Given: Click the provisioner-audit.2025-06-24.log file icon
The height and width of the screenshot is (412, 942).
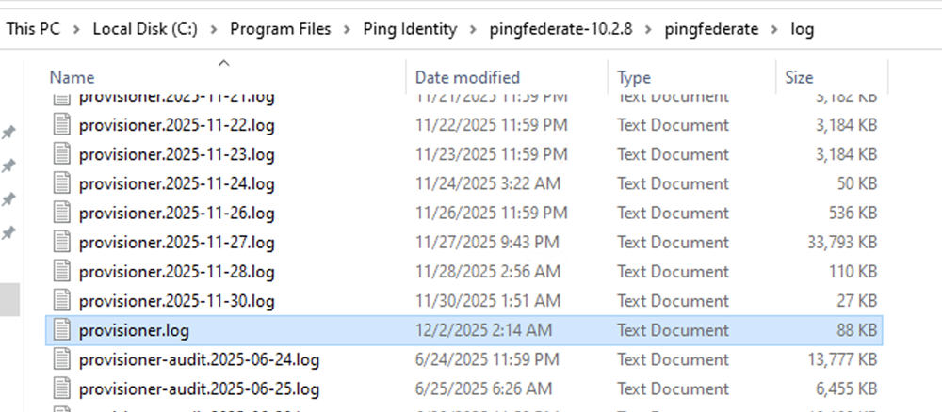Looking at the screenshot, I should pos(62,359).
